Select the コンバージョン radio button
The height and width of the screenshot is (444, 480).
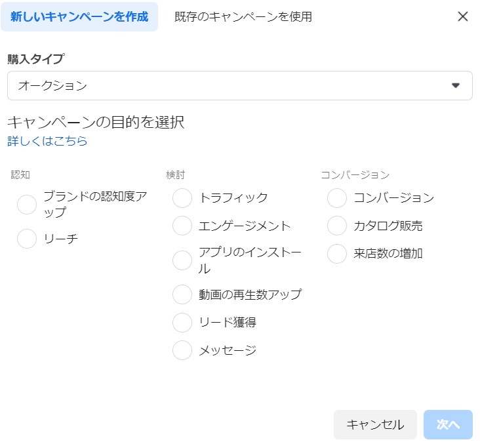(x=337, y=197)
